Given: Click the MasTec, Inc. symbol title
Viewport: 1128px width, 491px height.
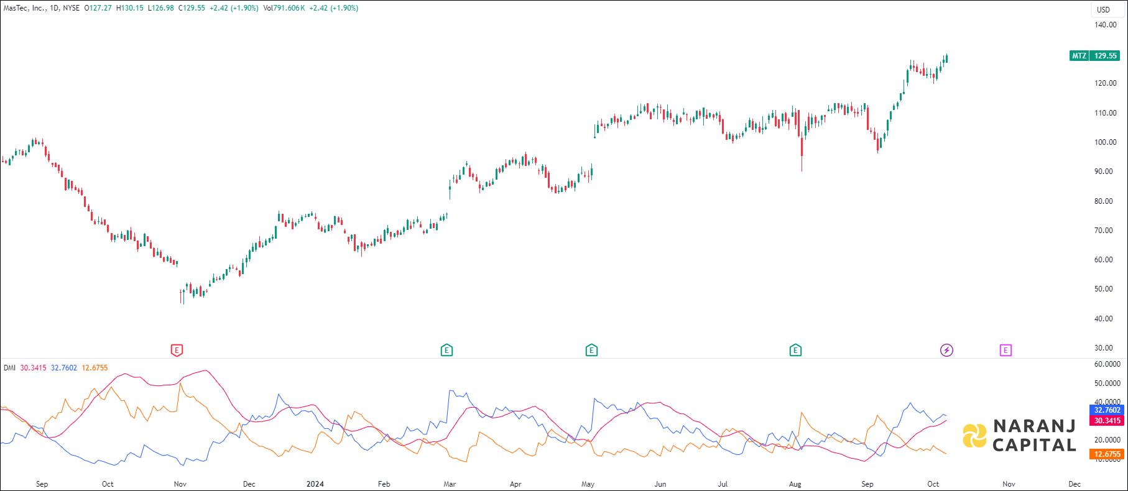Looking at the screenshot, I should (24, 8).
